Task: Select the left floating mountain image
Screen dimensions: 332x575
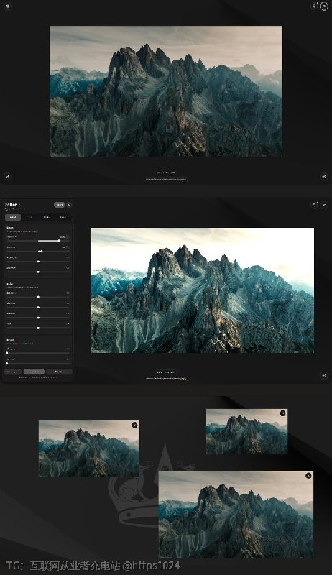Action: (x=88, y=448)
